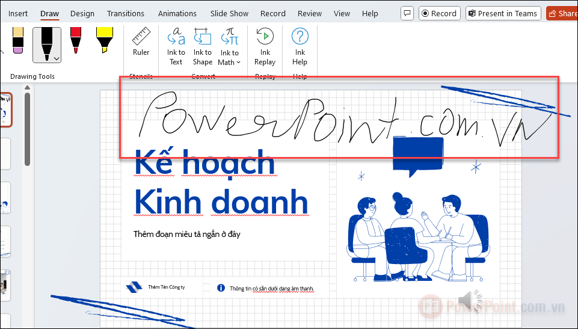This screenshot has width=578, height=329.
Task: Toggle the Ruler stencil
Action: coord(141,42)
